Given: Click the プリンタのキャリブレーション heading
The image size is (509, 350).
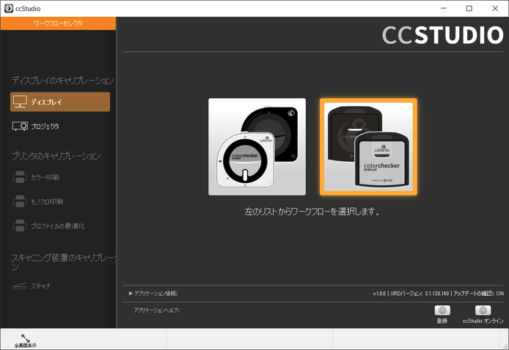Looking at the screenshot, I should 56,156.
